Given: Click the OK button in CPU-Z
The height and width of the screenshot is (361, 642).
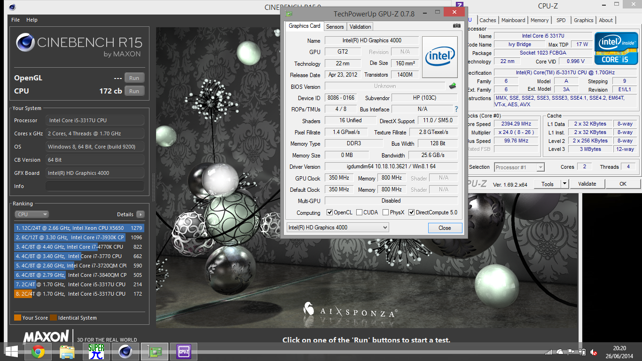Looking at the screenshot, I should (x=623, y=184).
